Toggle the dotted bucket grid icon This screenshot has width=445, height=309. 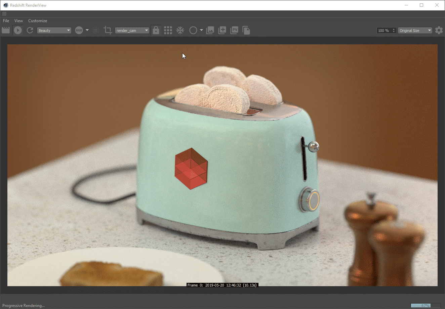coord(96,30)
